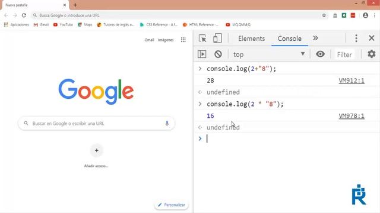This screenshot has width=380, height=213.
Task: Switch to the Console tab
Action: 289,38
